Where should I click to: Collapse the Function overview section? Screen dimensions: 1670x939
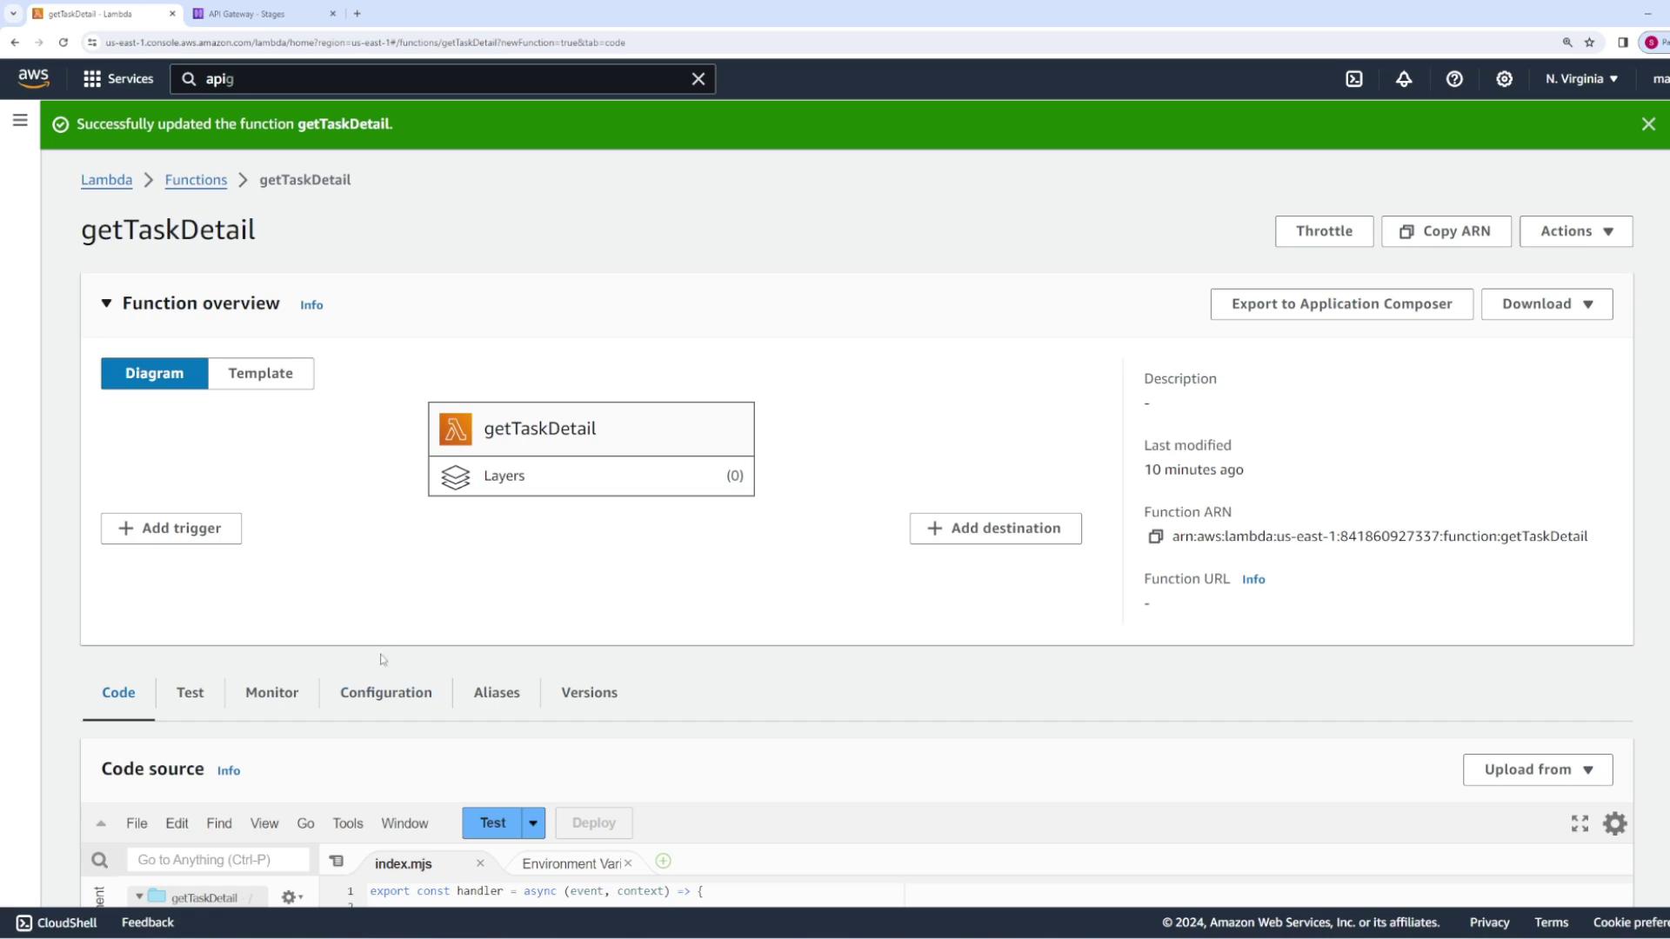click(106, 303)
